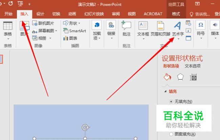The image size is (220, 140).
Task: Click the 媒体 media speaker icon
Action: pos(215,25)
